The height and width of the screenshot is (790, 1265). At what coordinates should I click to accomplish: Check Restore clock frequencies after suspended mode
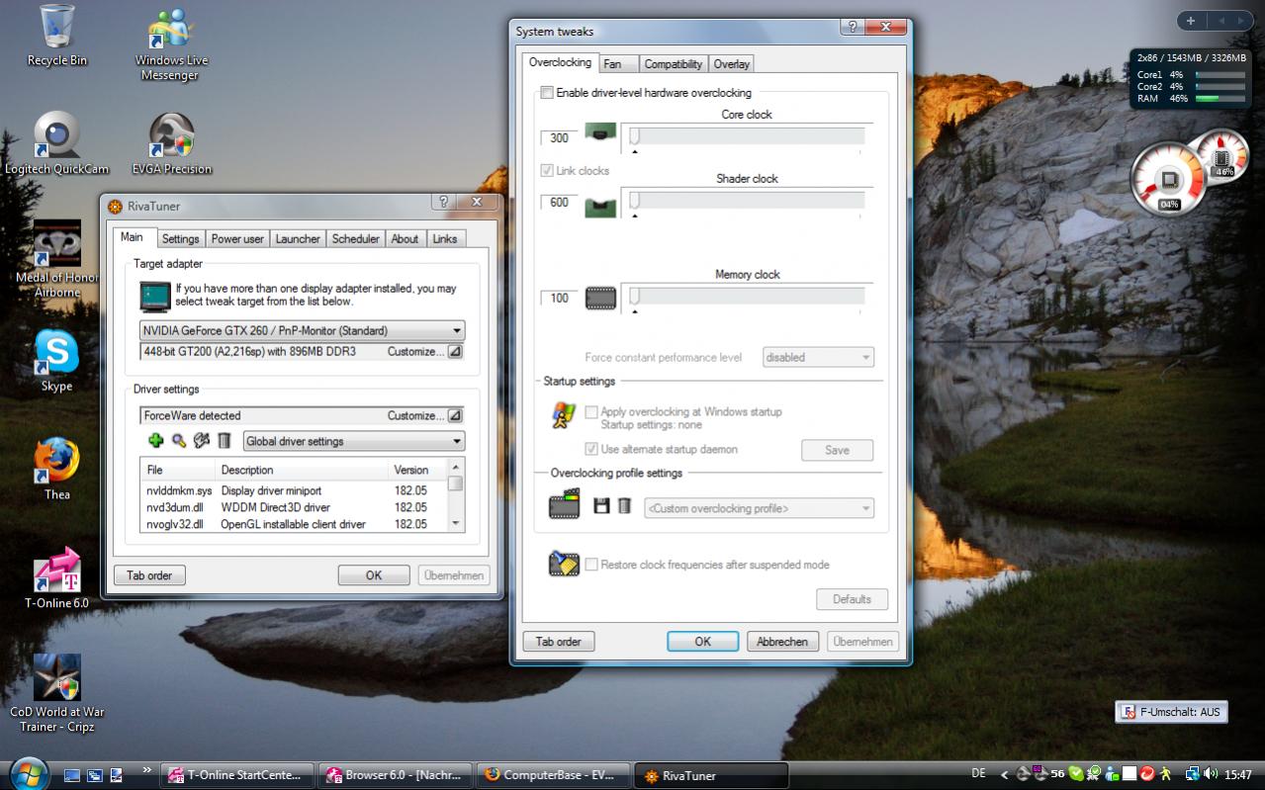[591, 565]
